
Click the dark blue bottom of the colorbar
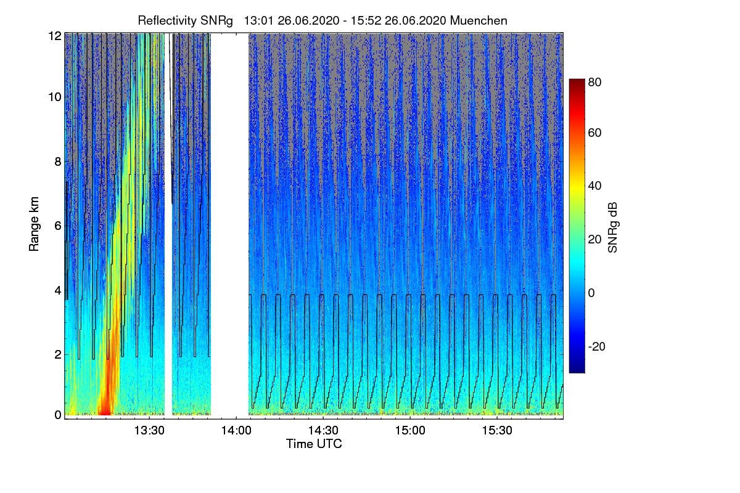point(577,367)
